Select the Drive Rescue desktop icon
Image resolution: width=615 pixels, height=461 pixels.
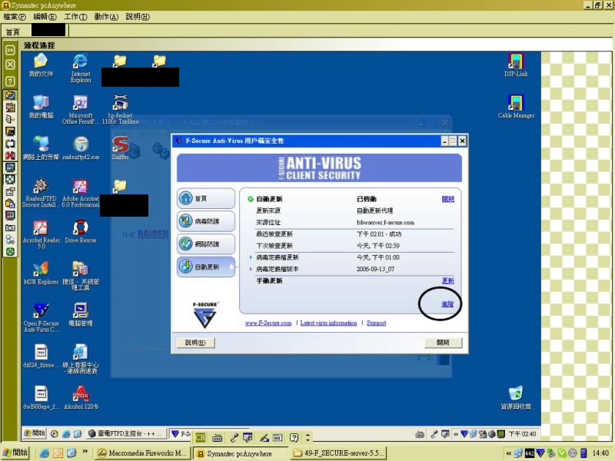pyautogui.click(x=81, y=232)
